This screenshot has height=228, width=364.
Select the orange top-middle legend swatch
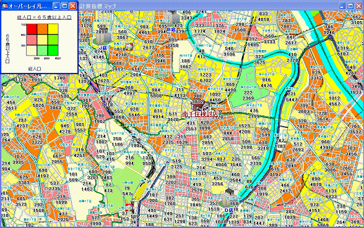tap(42, 29)
